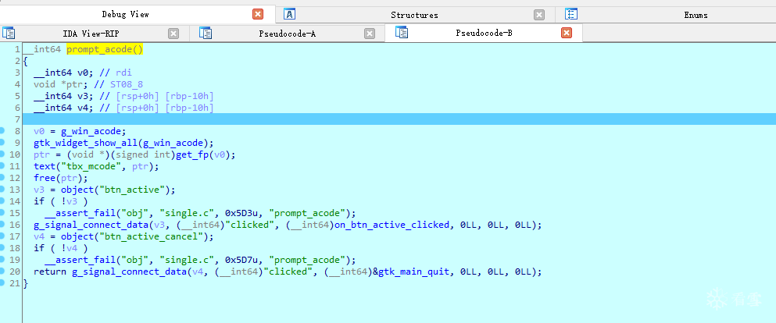This screenshot has width=776, height=323.
Task: Click the highlighted empty line 7
Action: point(399,119)
